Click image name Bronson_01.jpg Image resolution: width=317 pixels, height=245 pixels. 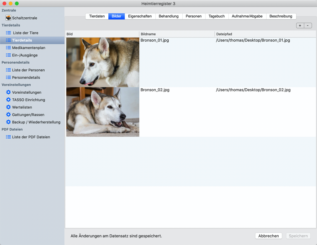(x=155, y=40)
